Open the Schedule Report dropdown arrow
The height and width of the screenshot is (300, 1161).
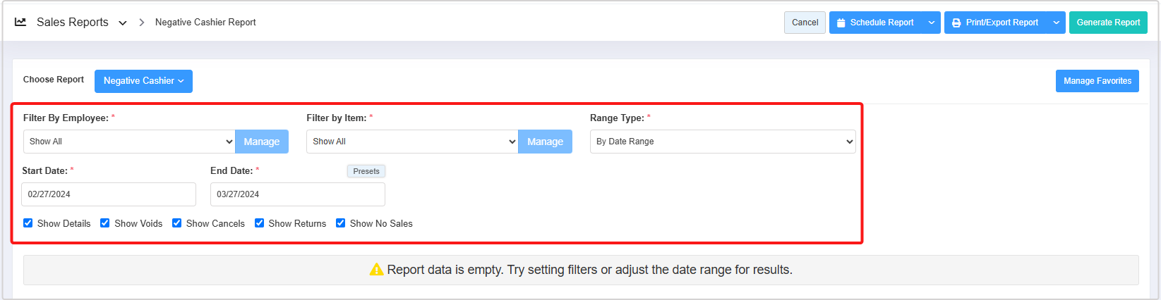(932, 23)
